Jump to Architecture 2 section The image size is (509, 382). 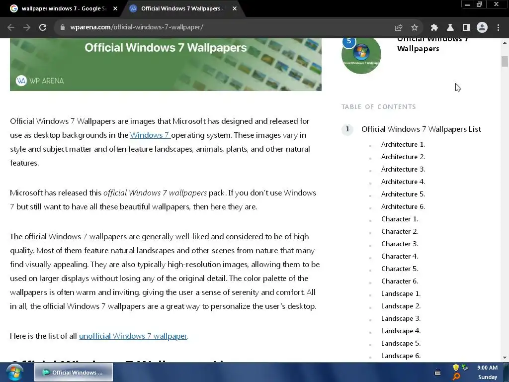point(403,157)
